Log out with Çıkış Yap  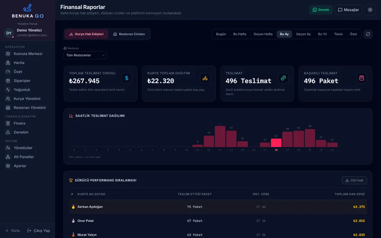[38, 230]
